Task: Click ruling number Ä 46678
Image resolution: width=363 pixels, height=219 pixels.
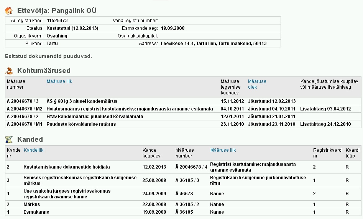Action: coord(184,194)
